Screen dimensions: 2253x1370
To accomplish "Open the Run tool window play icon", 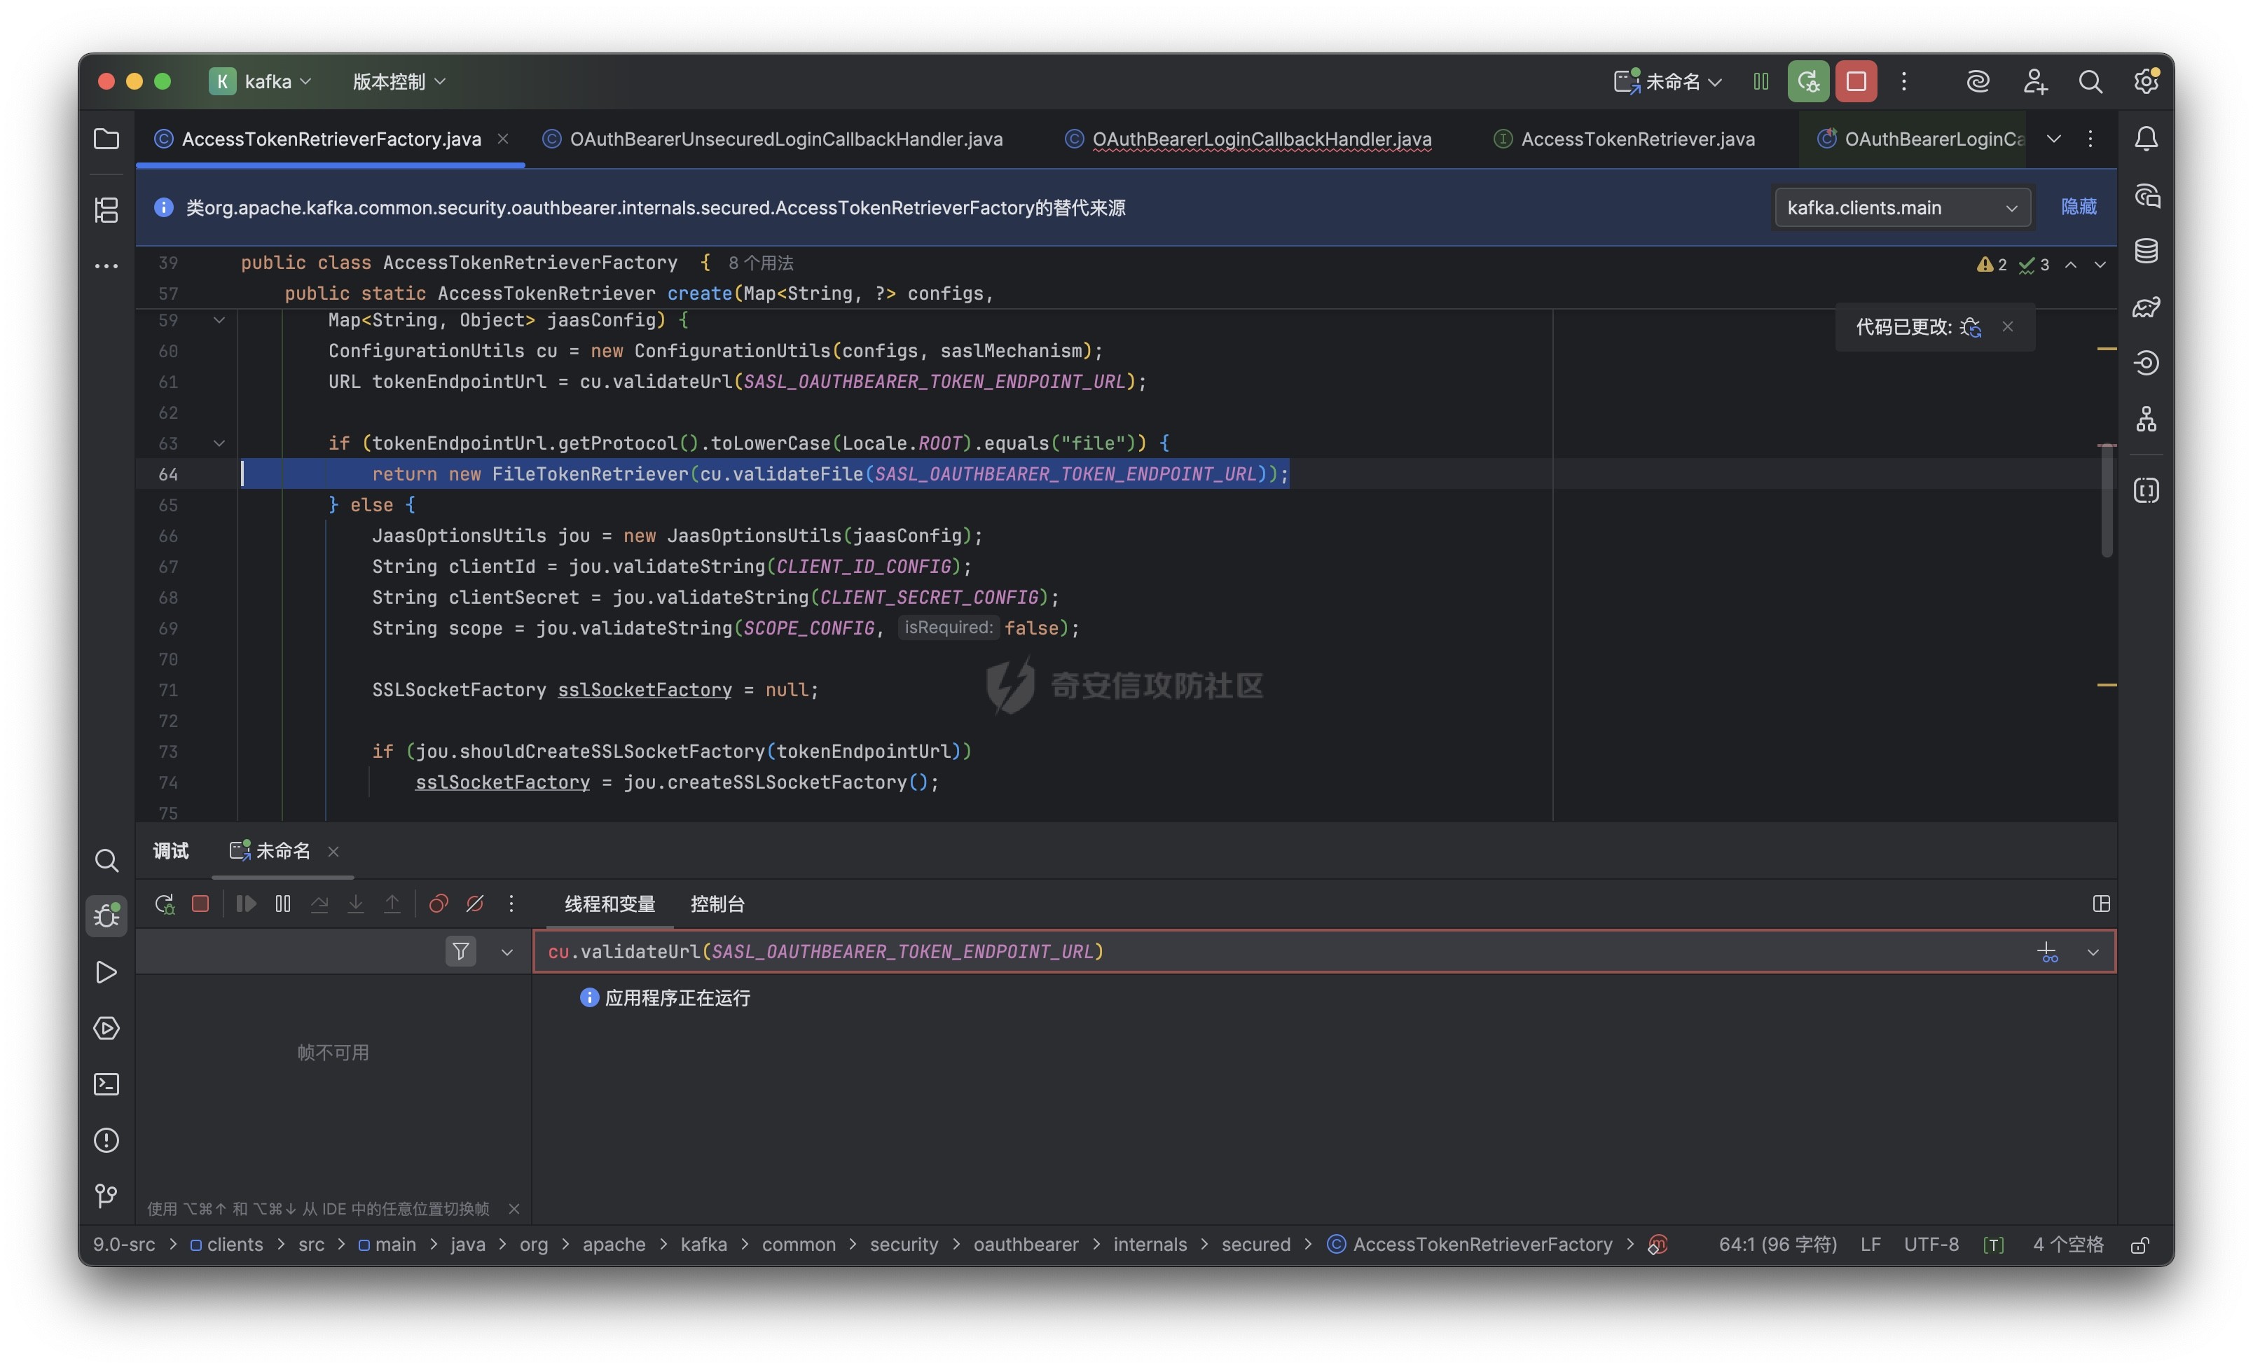I will click(106, 971).
